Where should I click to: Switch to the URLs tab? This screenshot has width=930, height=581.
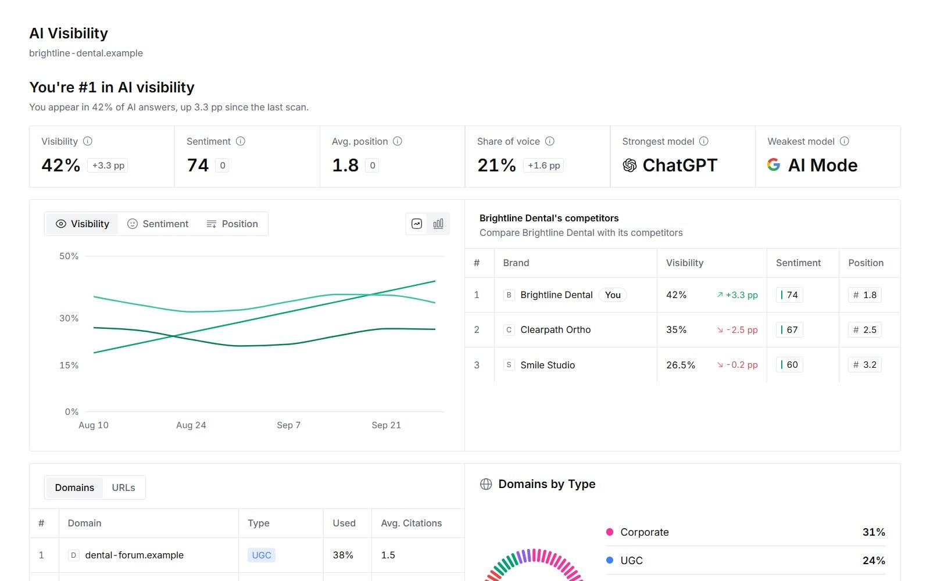(x=123, y=487)
